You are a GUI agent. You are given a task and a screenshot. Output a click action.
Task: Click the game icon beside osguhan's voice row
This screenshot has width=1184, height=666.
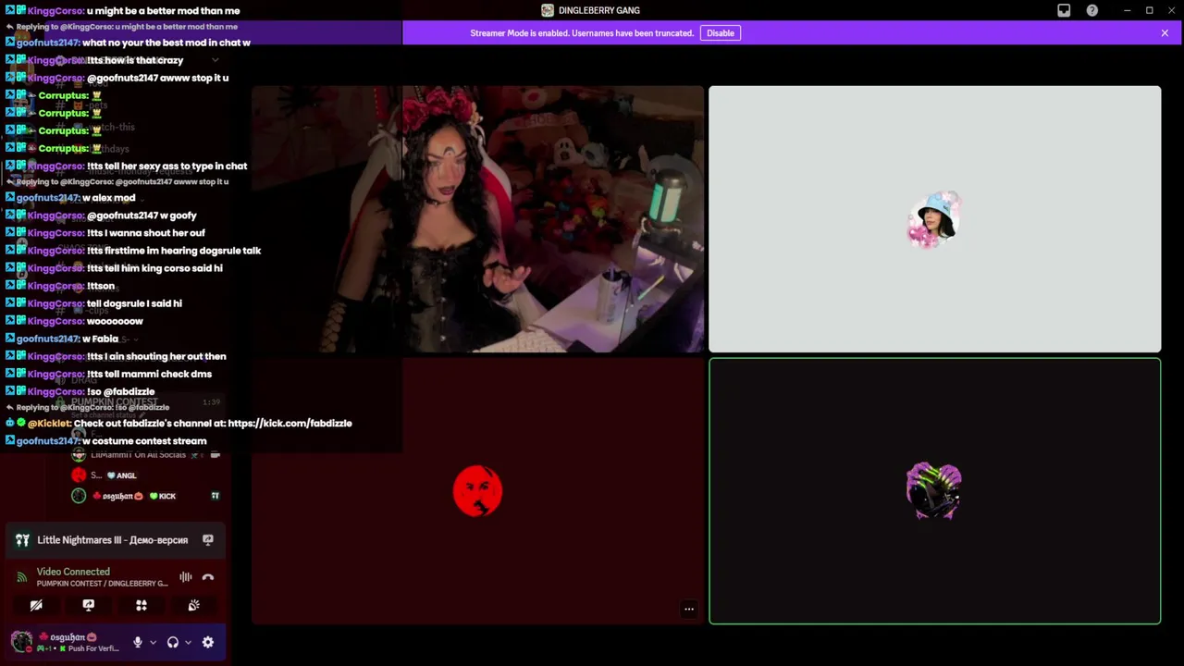click(216, 496)
